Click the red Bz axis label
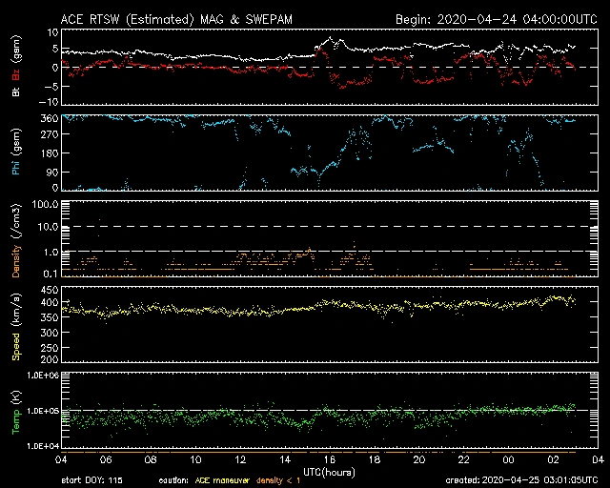 click(x=16, y=74)
